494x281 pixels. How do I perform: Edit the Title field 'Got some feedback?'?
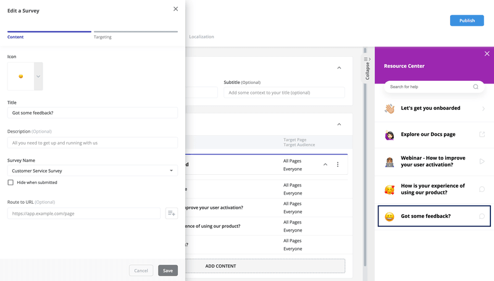[92, 113]
